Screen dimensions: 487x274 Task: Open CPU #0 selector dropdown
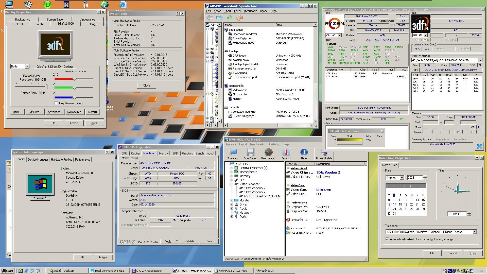(339, 36)
